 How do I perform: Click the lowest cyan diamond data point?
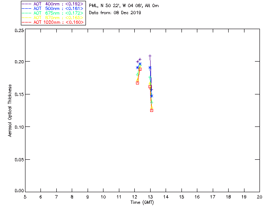[x=151, y=103]
